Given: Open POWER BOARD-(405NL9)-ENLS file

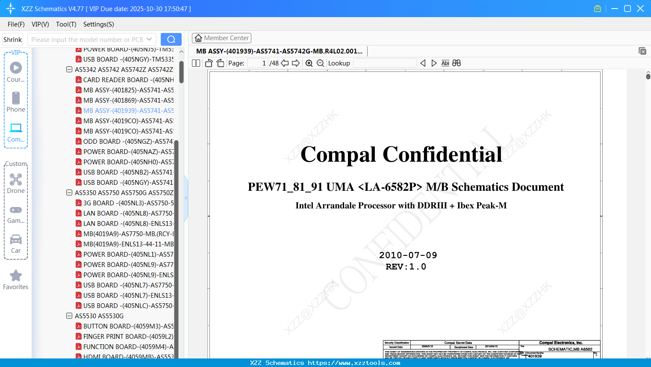Looking at the screenshot, I should (x=125, y=275).
